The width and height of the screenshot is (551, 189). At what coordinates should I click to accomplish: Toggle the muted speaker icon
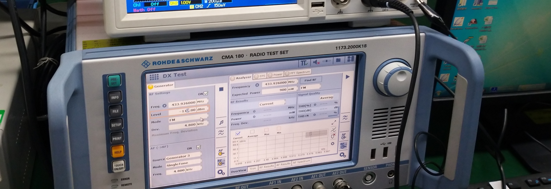[316, 62]
